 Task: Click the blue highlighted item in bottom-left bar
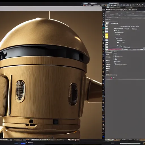tap(23, 143)
